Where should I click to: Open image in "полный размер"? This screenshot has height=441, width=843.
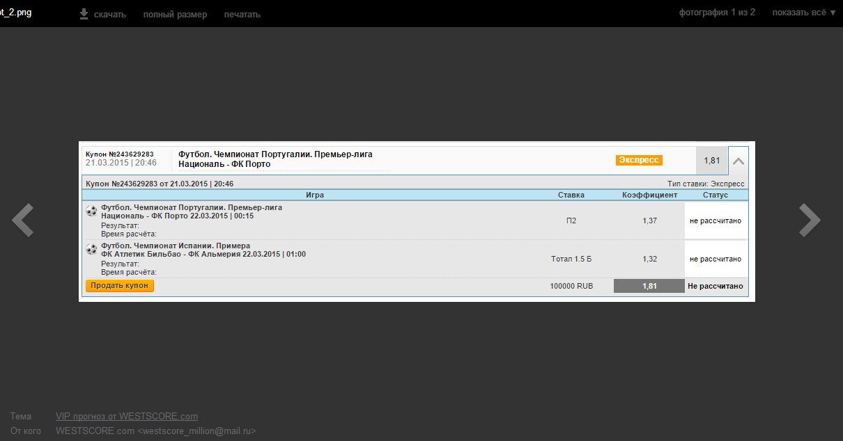pyautogui.click(x=175, y=15)
